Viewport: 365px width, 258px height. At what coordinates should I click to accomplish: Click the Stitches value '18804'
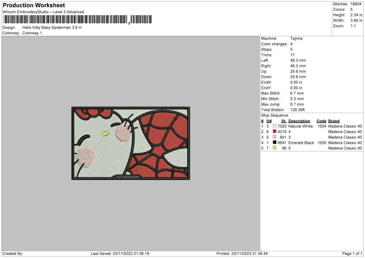coord(356,4)
